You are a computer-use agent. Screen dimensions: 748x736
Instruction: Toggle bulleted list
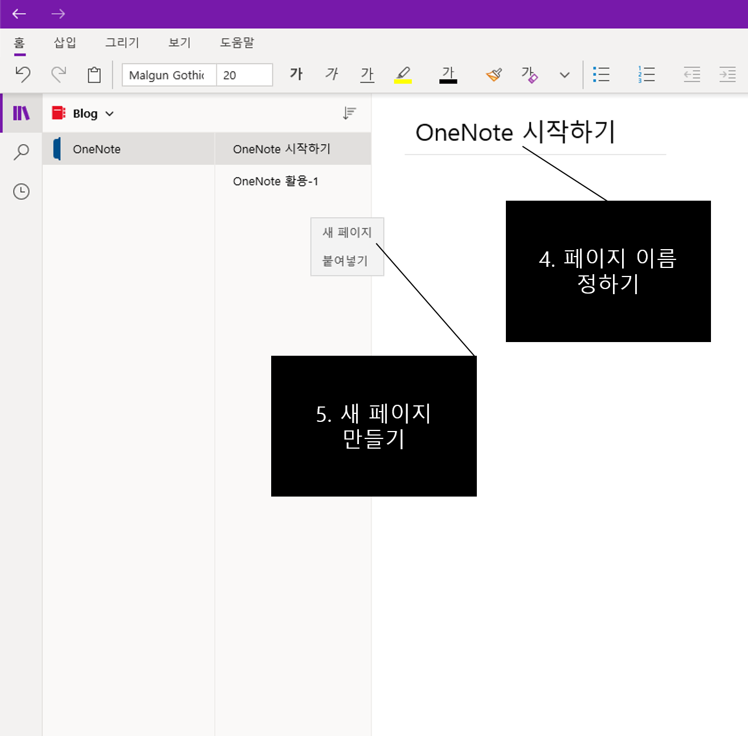[x=601, y=75]
